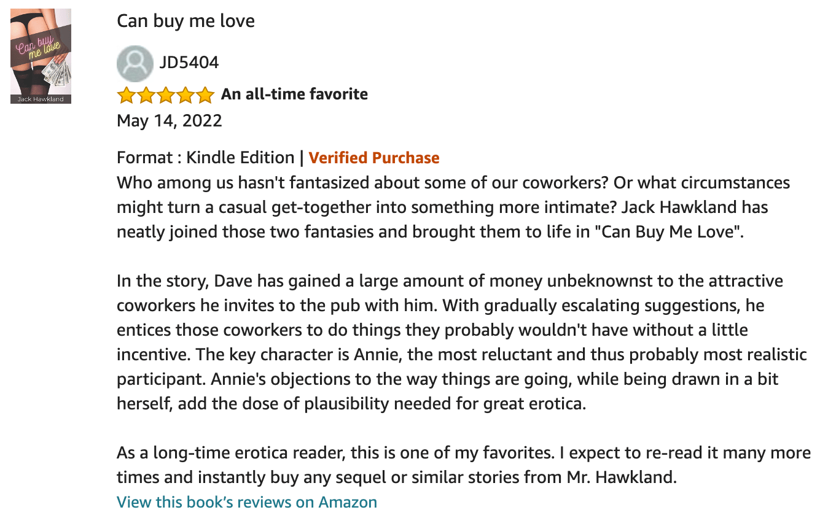Select the second gold rating star

pos(146,95)
